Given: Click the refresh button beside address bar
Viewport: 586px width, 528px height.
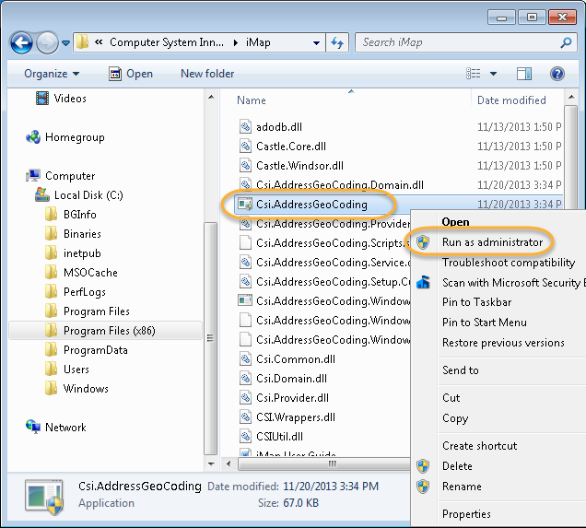Looking at the screenshot, I should tap(337, 42).
